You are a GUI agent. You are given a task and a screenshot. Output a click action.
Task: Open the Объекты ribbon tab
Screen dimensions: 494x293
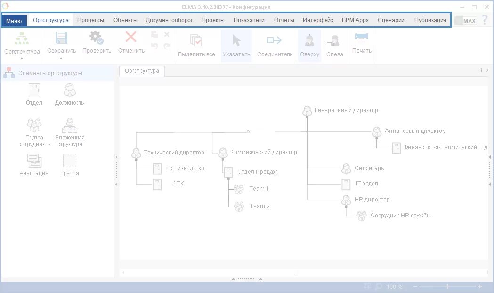[125, 20]
